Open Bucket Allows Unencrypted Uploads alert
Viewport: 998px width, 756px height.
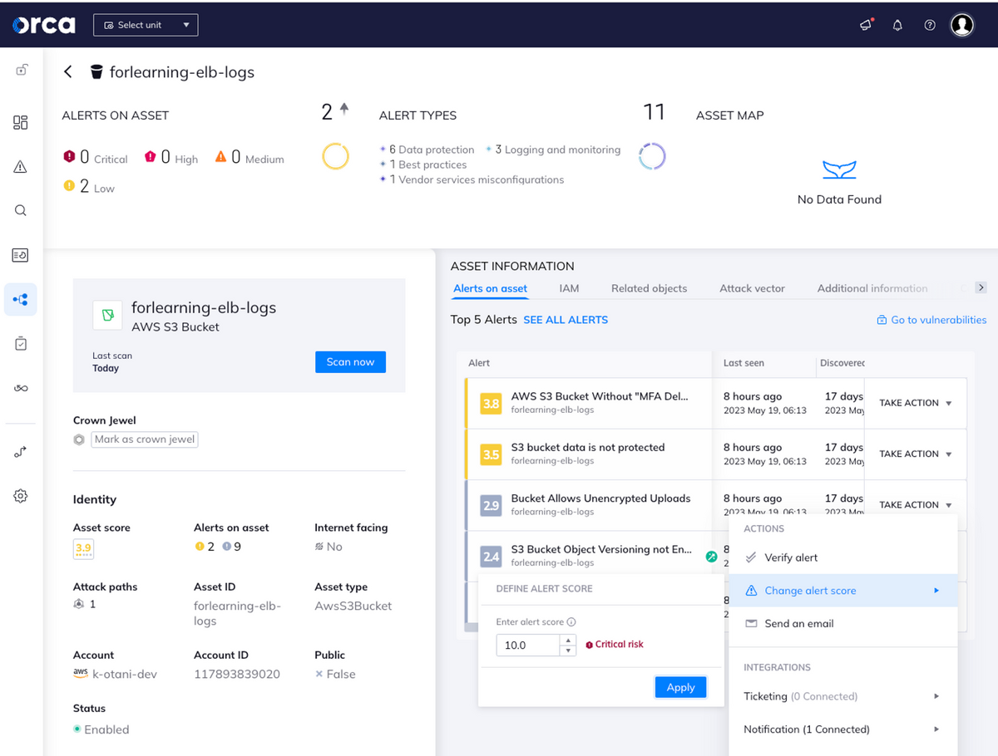coord(600,498)
